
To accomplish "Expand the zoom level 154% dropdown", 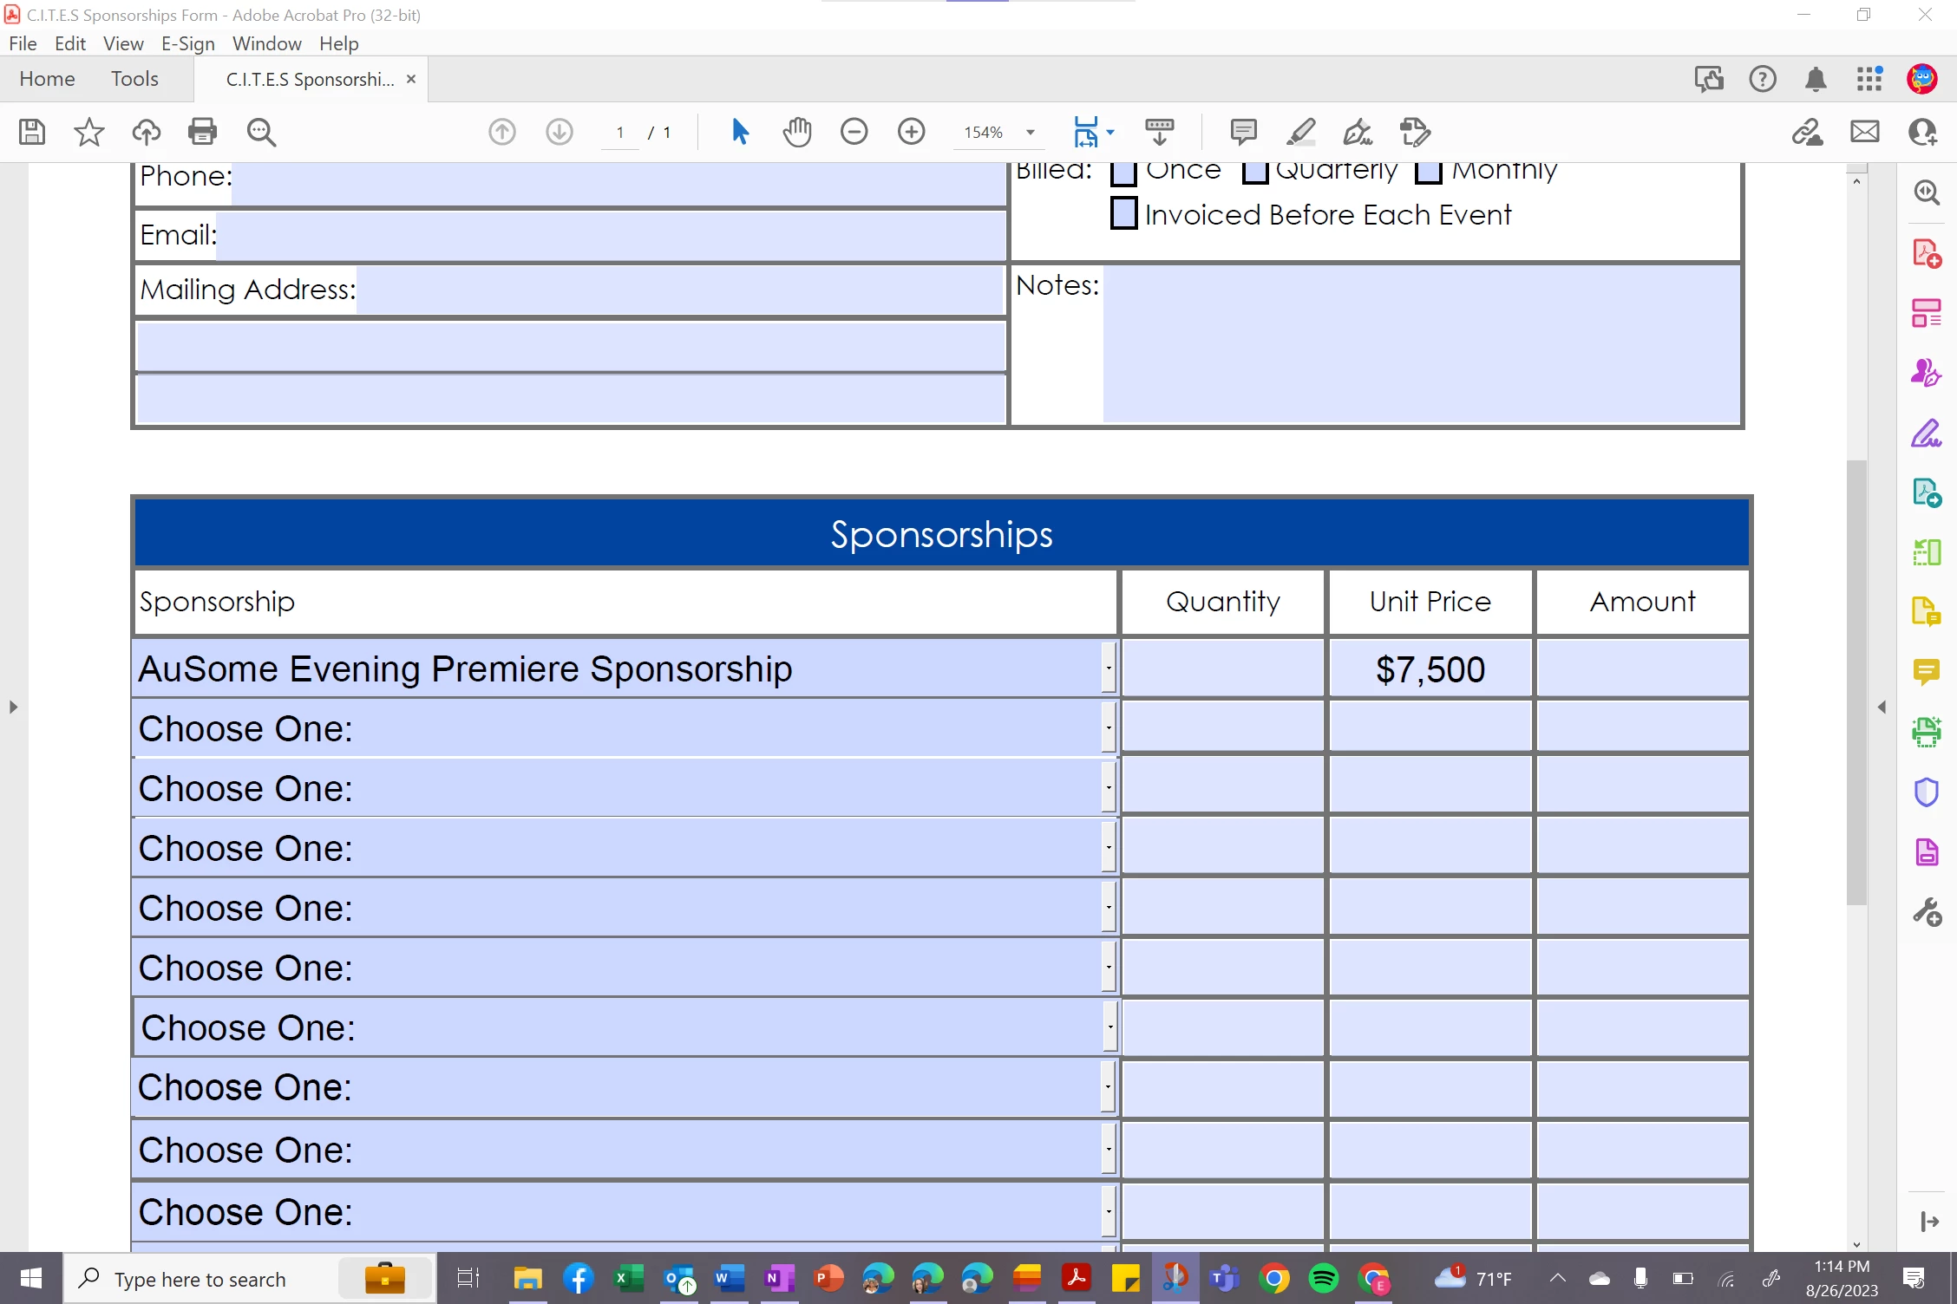I will (1031, 133).
